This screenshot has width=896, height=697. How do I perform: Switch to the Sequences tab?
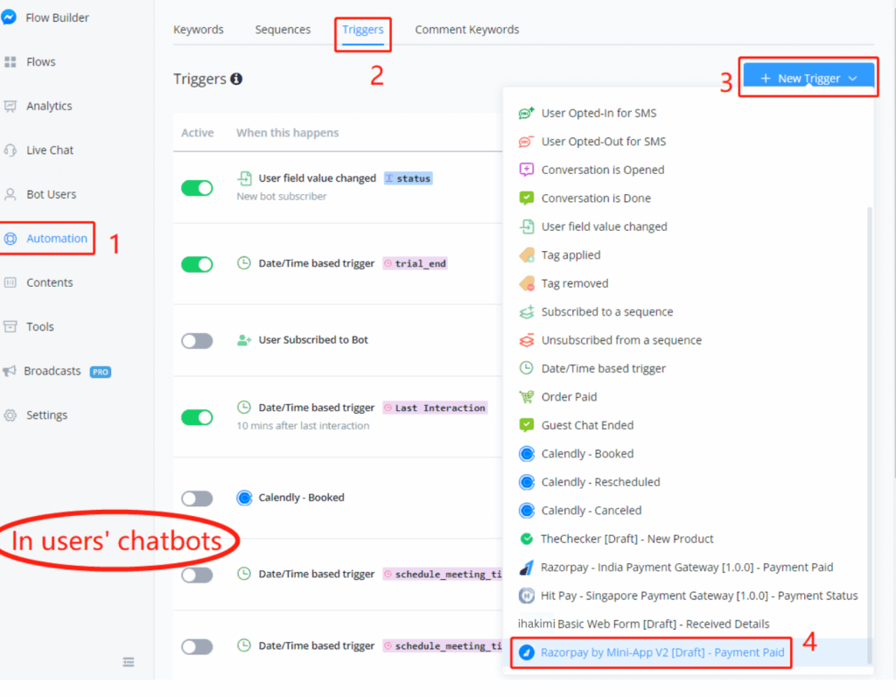coord(283,30)
